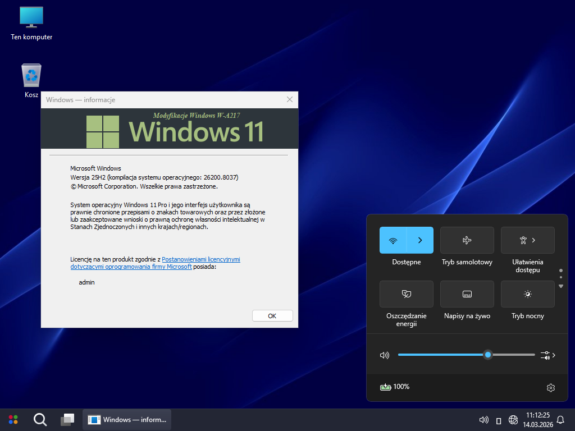This screenshot has height=431, width=575.
Task: Open Postanowieniami licencyjnymi license link
Action: pos(200,260)
